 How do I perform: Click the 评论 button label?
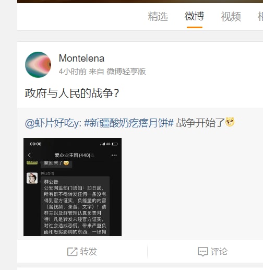[x=219, y=252]
